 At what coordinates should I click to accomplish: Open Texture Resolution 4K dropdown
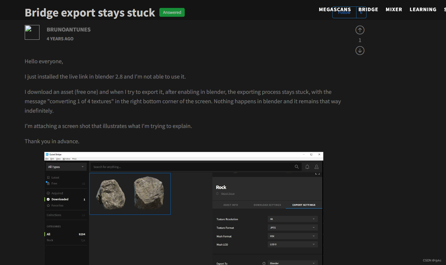[293, 219]
